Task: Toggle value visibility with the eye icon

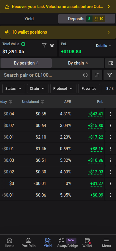Action: click(x=52, y=46)
